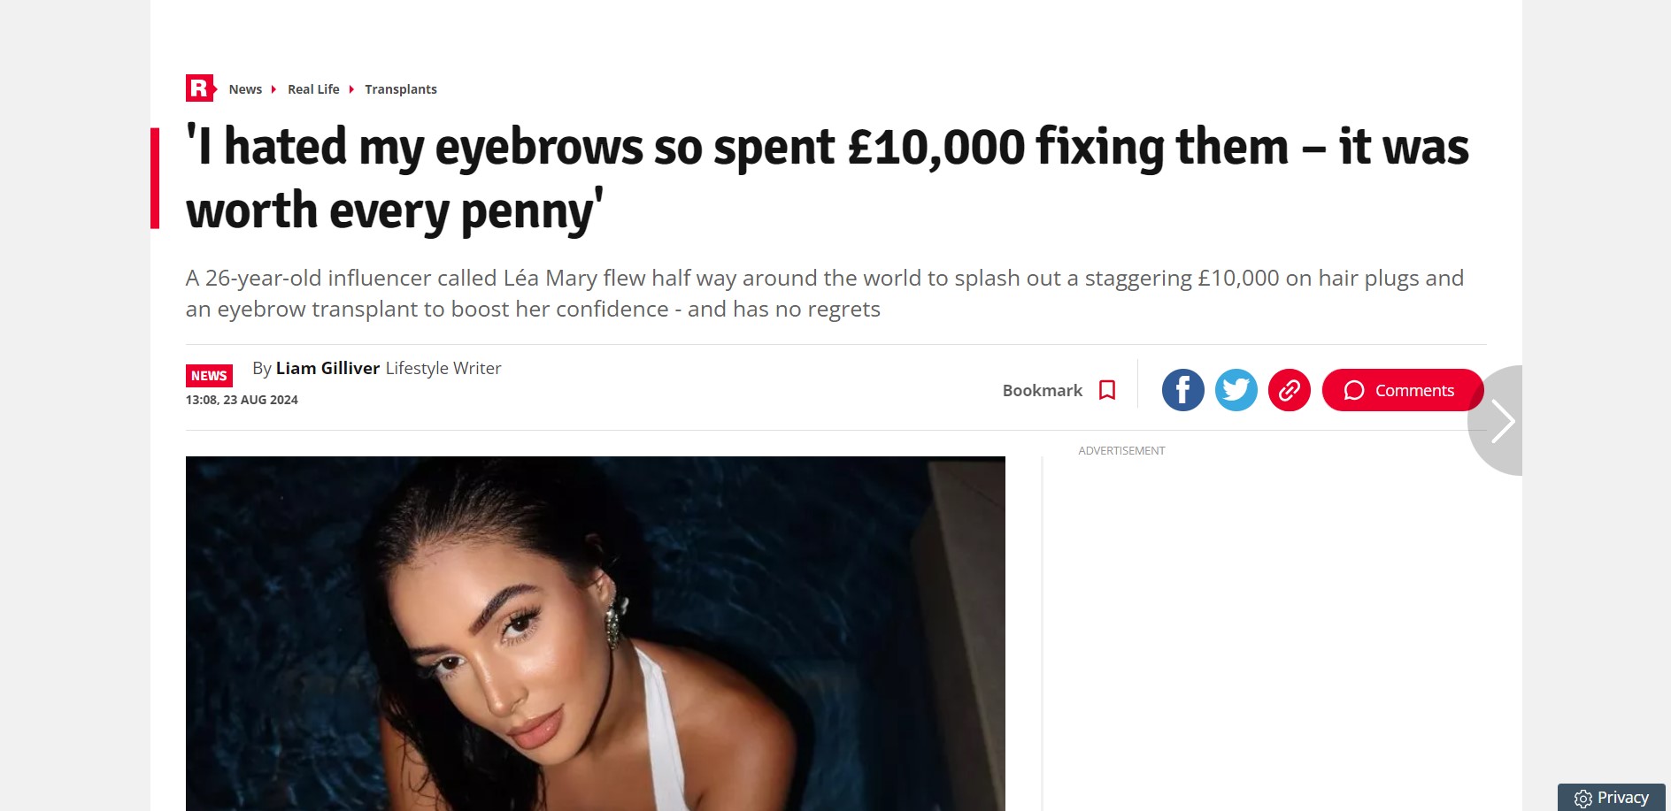
Task: Open the Real Life breadcrumb
Action: (x=313, y=89)
